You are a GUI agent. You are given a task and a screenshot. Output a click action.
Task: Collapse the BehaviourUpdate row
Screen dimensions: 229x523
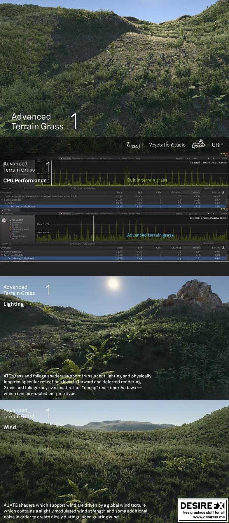(2, 255)
